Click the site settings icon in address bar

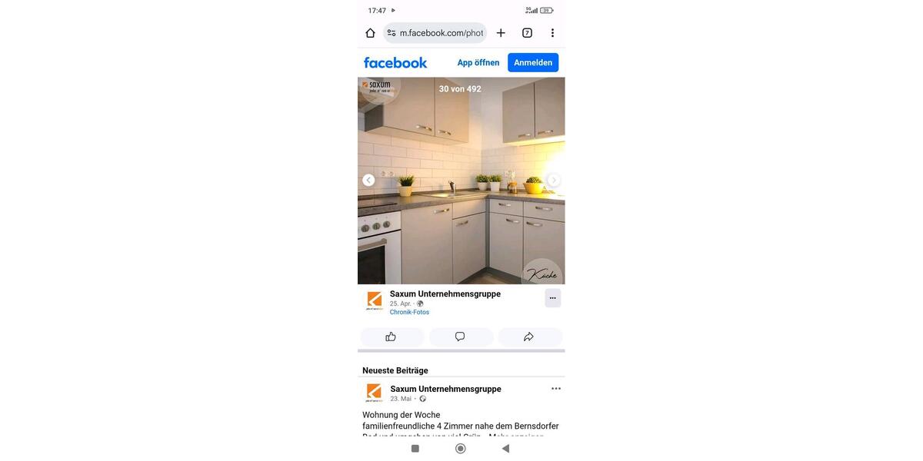pos(392,33)
